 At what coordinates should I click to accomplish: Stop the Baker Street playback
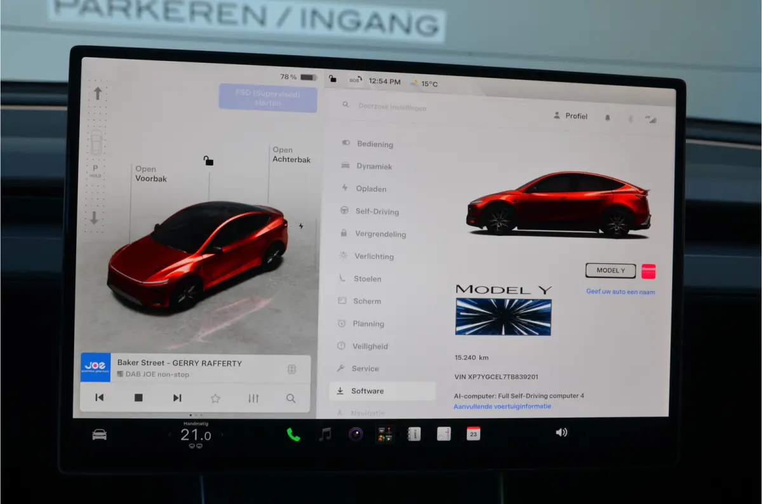click(x=138, y=398)
